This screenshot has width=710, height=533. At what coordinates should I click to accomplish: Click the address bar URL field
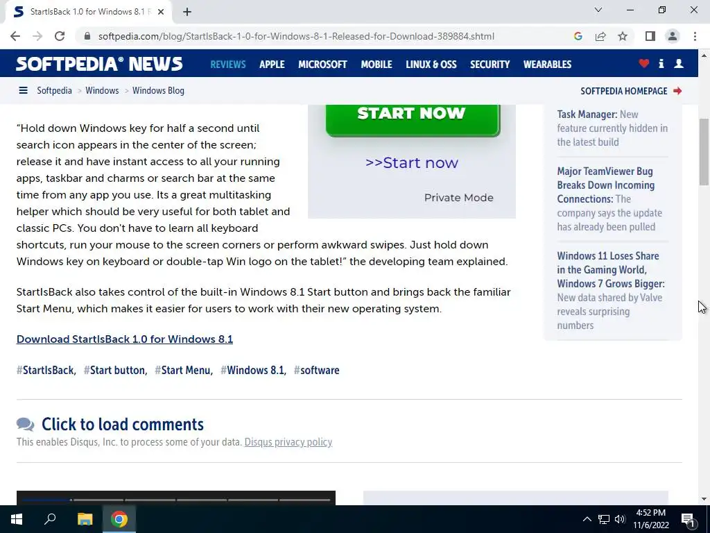click(296, 36)
